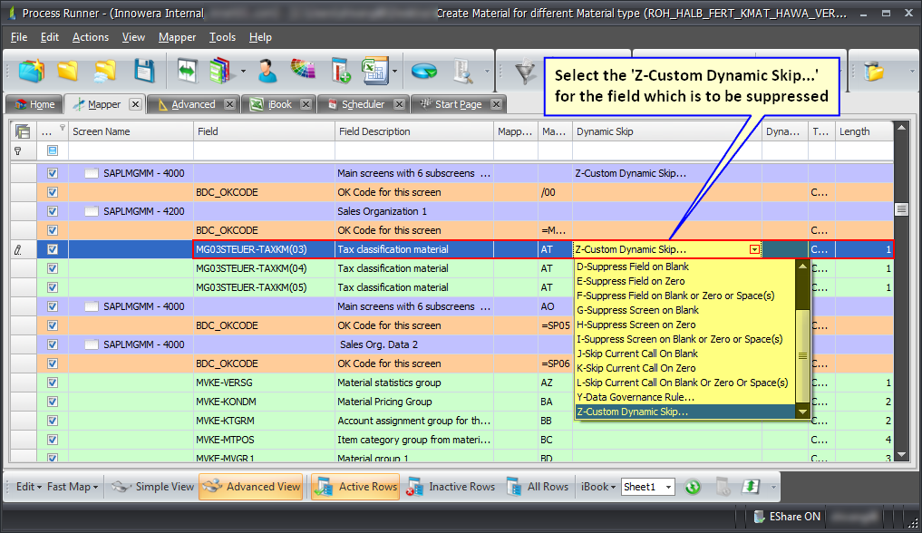The height and width of the screenshot is (533, 922).
Task: Toggle checkbox for MVKE-VERSG row
Action: pyautogui.click(x=53, y=383)
